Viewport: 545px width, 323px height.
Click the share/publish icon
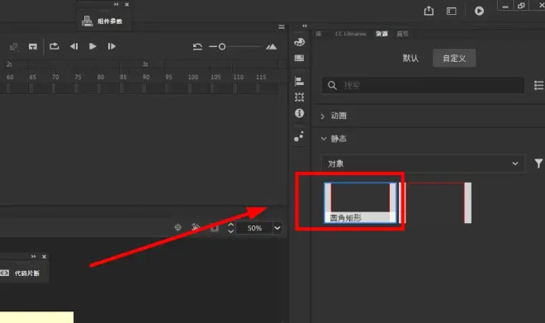[429, 11]
